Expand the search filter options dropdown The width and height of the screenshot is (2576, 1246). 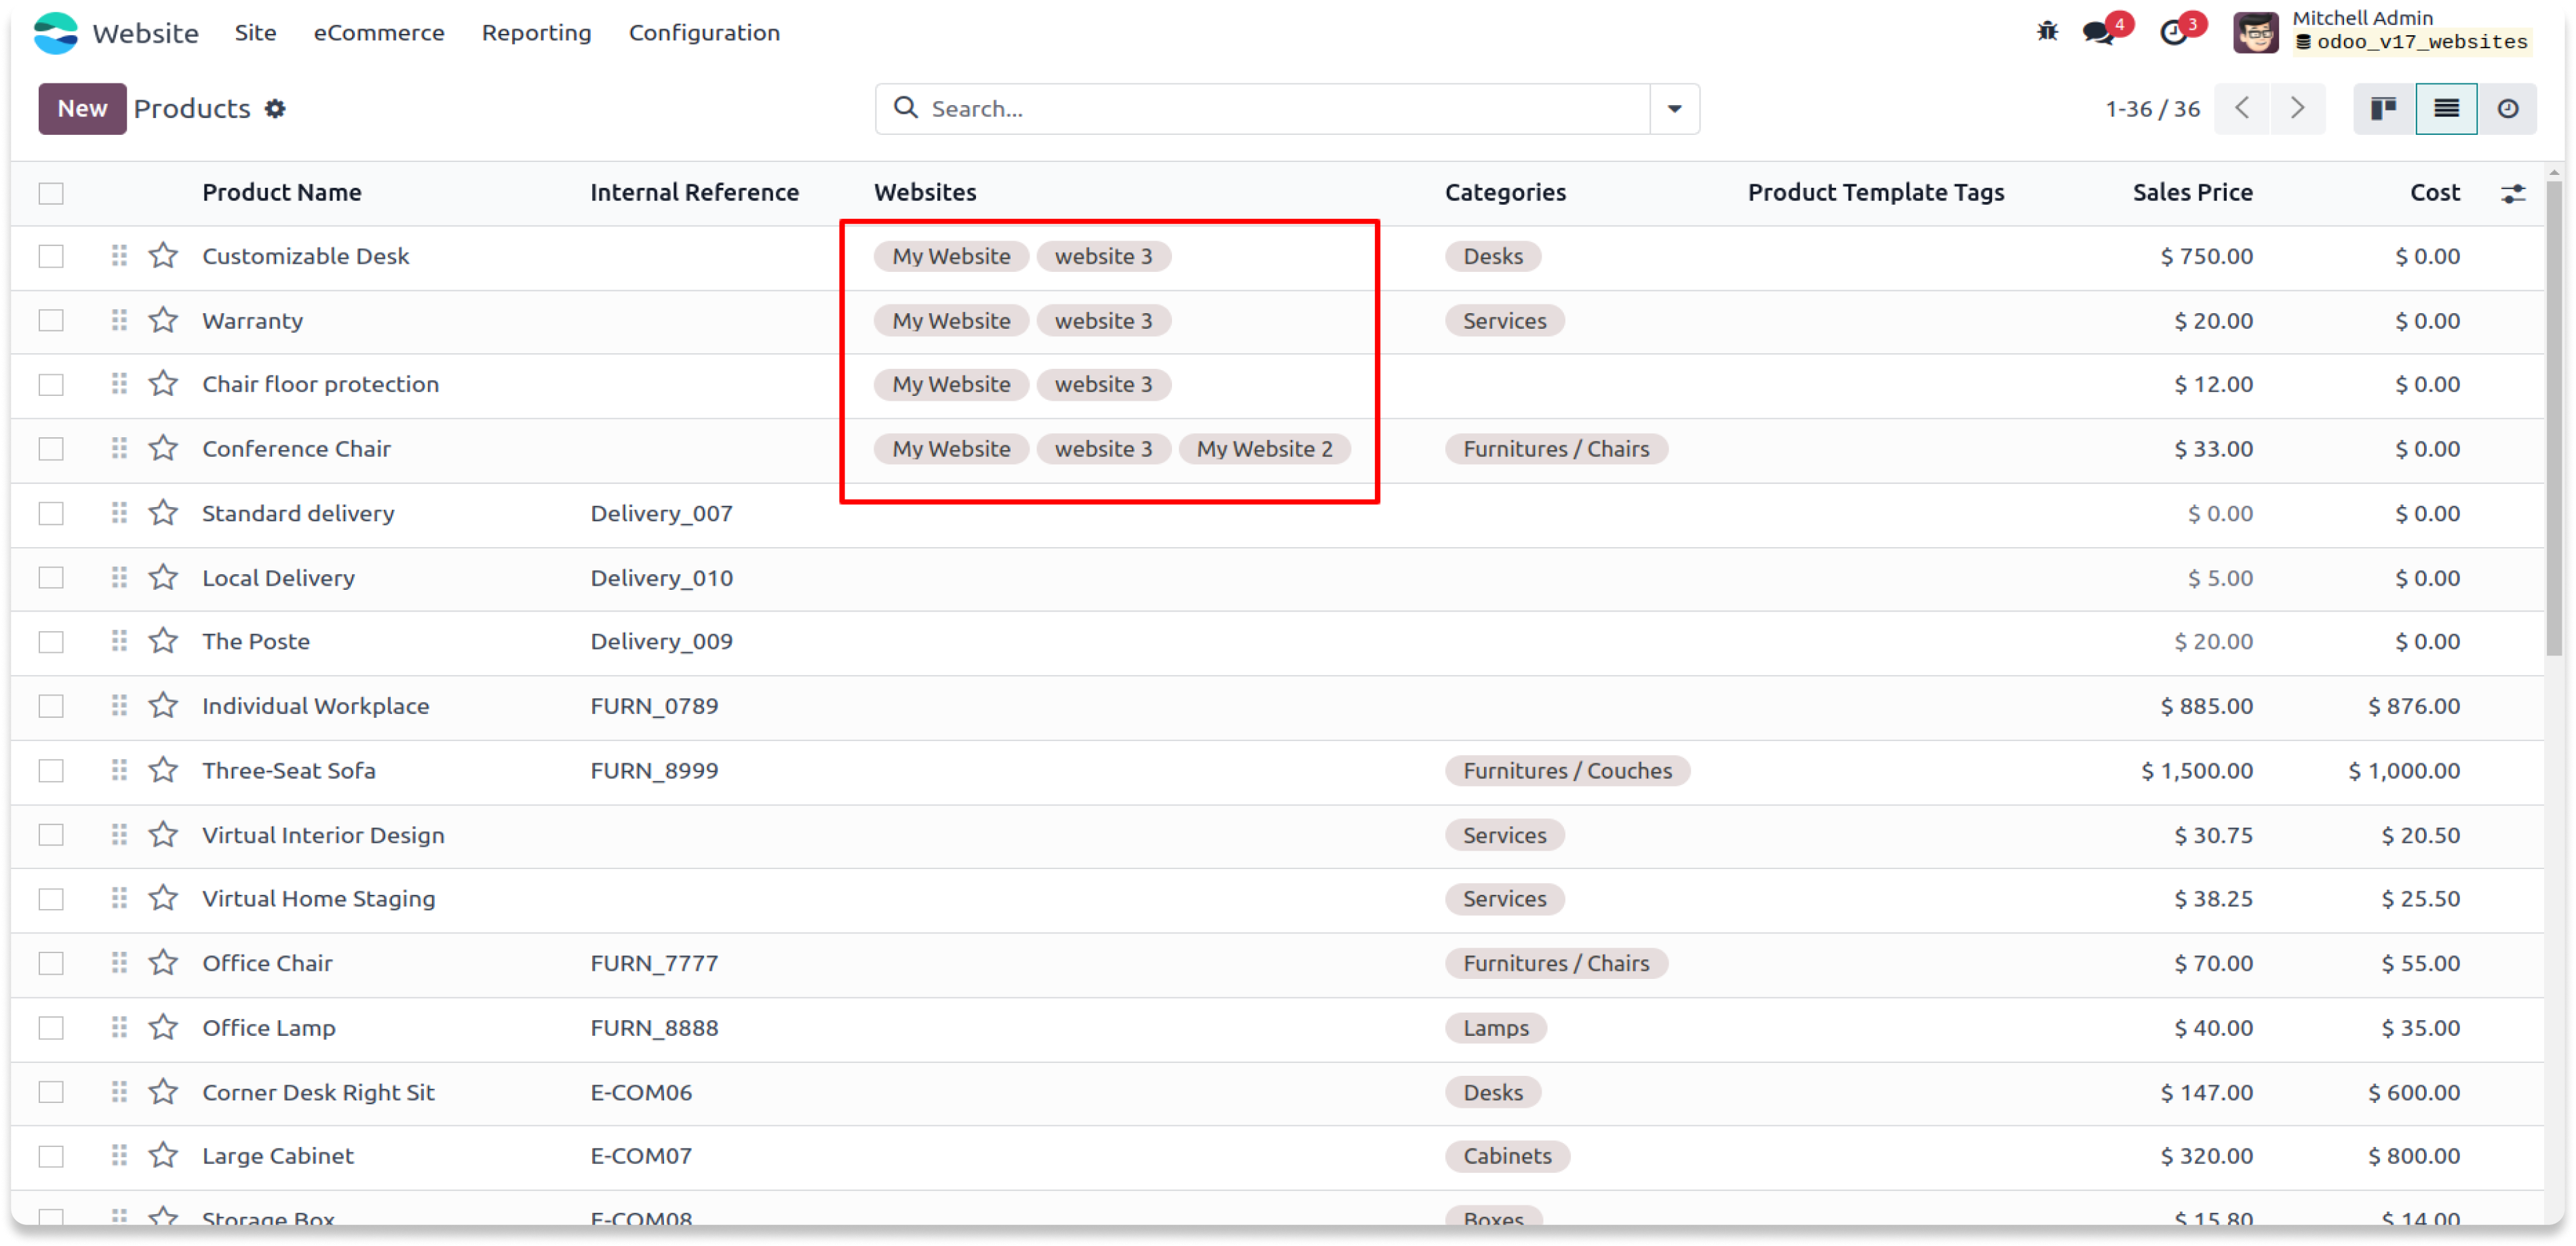point(1674,109)
